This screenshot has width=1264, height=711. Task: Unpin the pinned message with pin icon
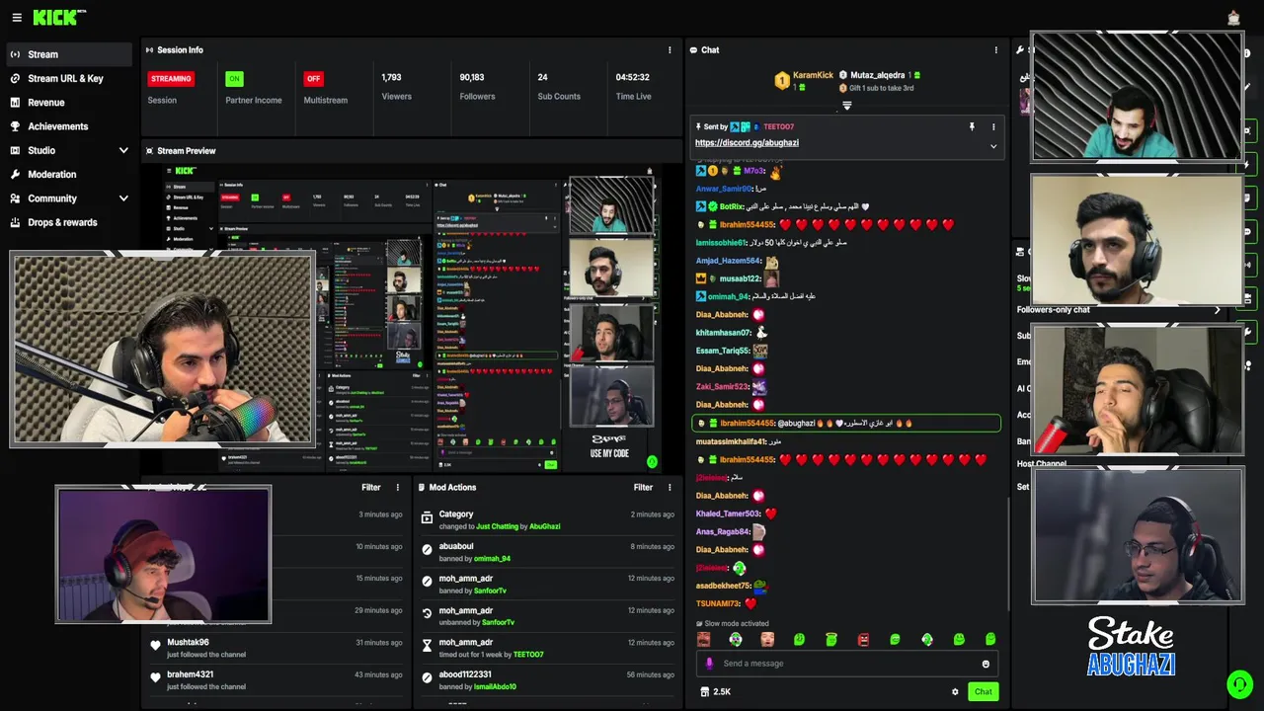click(972, 126)
